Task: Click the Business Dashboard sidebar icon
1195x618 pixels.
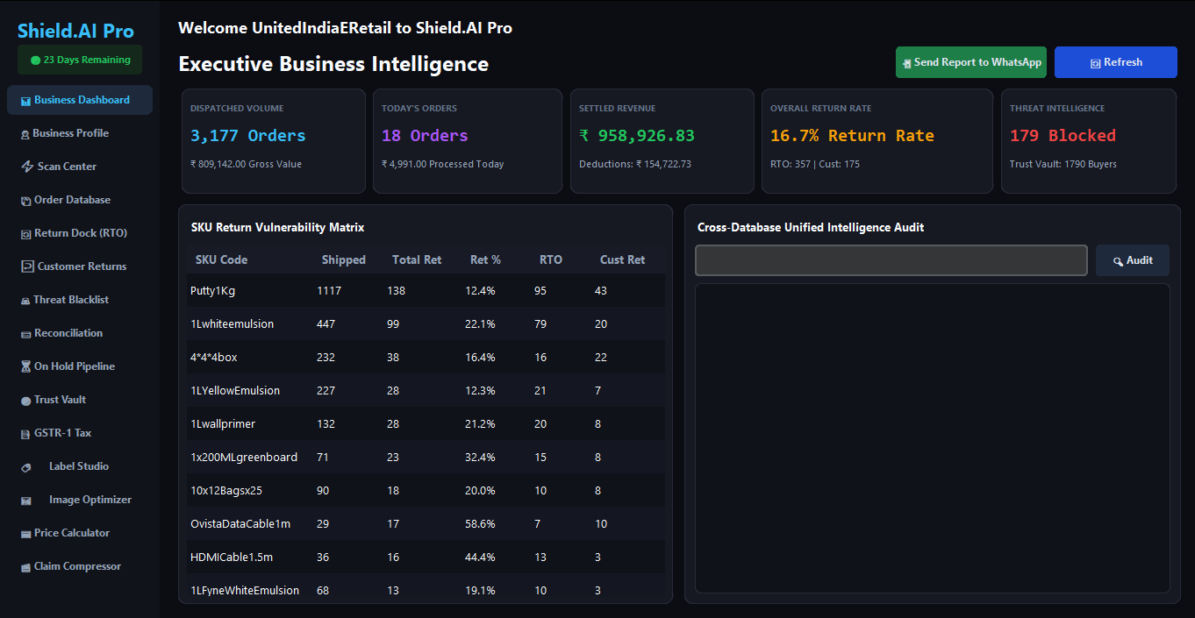Action: (x=26, y=101)
